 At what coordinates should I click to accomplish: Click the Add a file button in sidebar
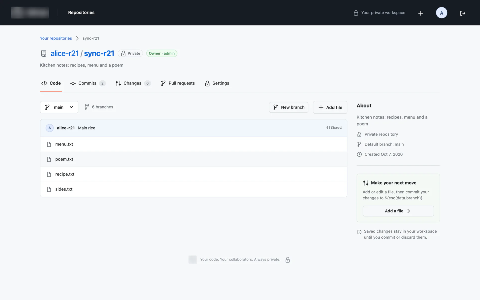tap(398, 211)
